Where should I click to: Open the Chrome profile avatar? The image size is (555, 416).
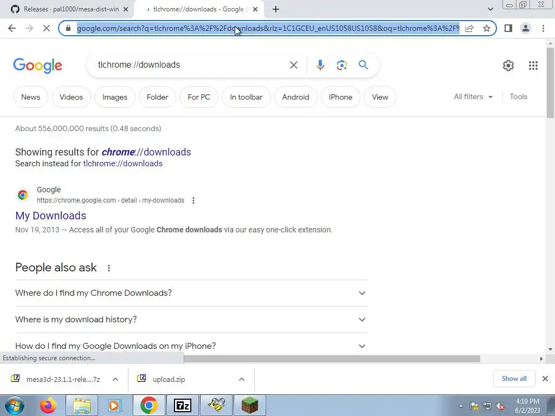[526, 28]
